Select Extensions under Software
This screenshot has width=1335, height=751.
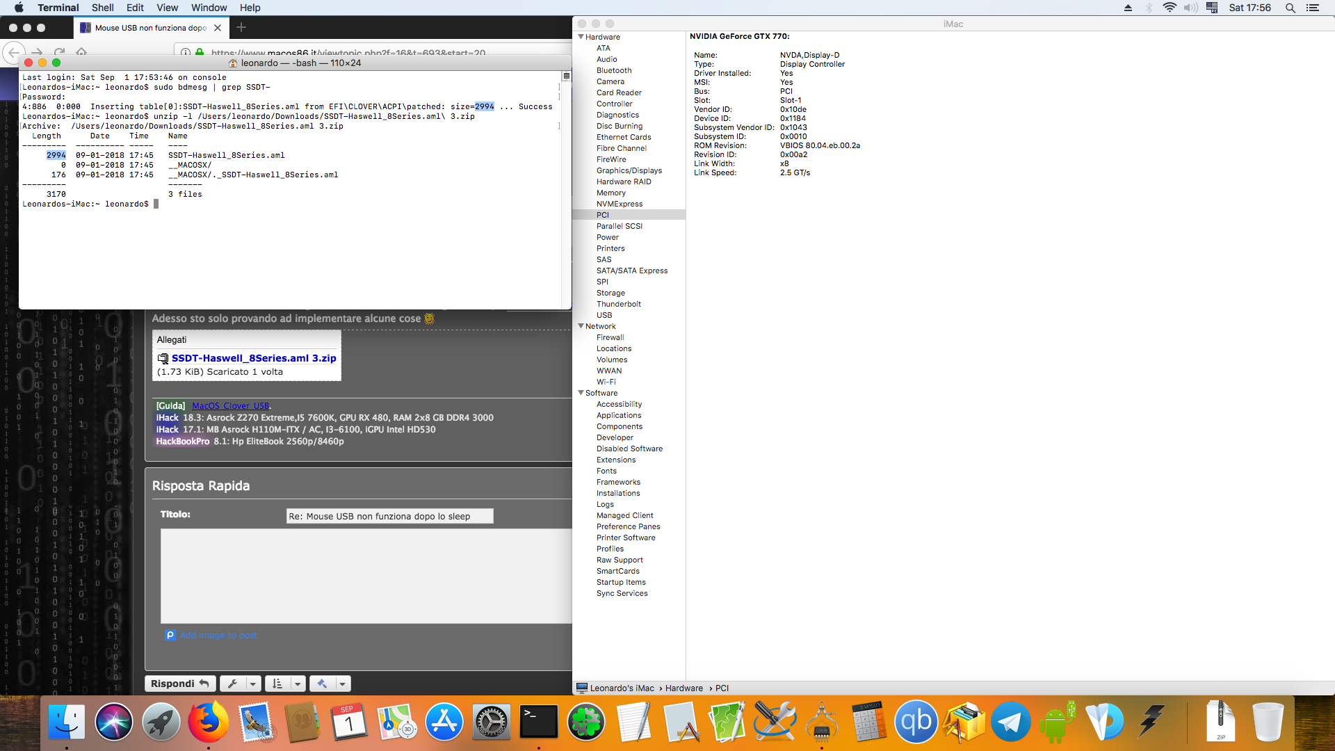click(x=615, y=460)
